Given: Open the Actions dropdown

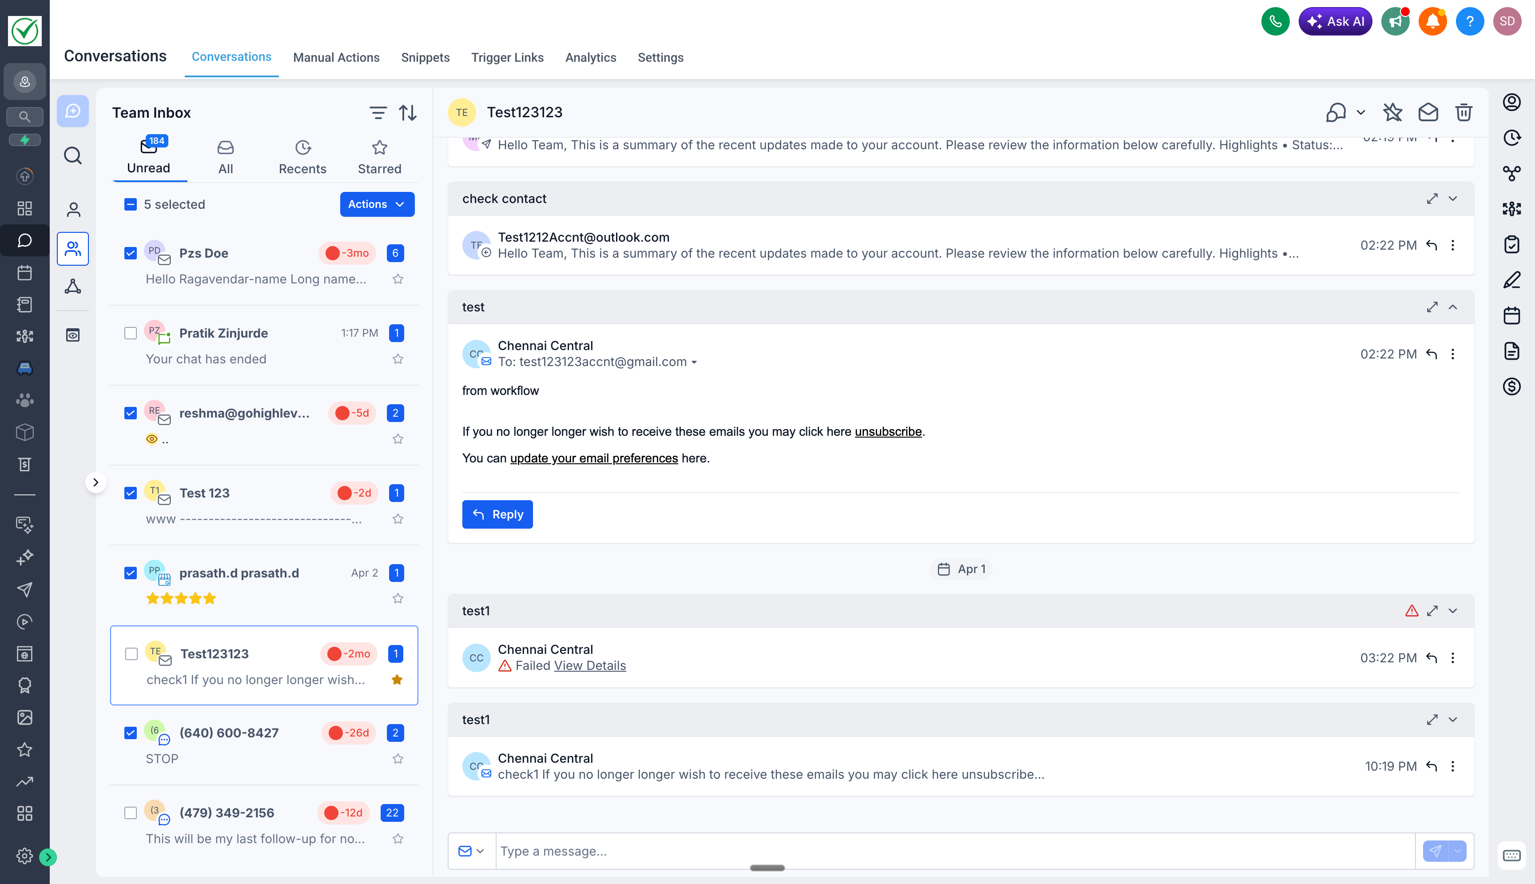Looking at the screenshot, I should coord(377,205).
